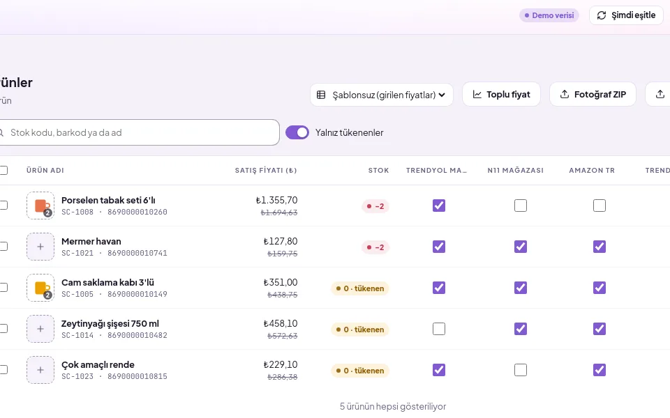Click the -2 stock badge for Mermer havan

375,247
